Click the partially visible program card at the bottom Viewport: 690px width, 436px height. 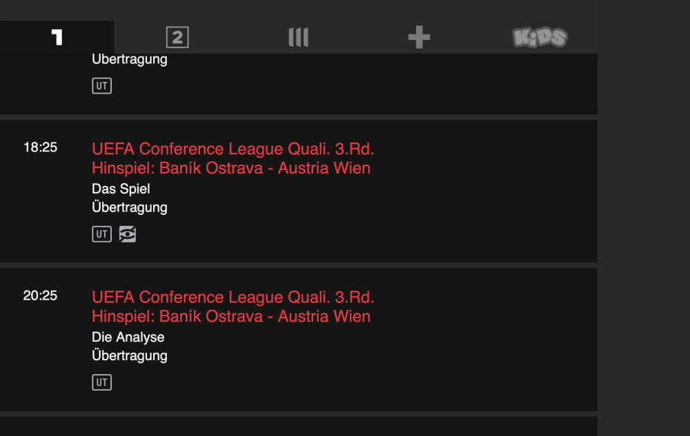click(298, 427)
